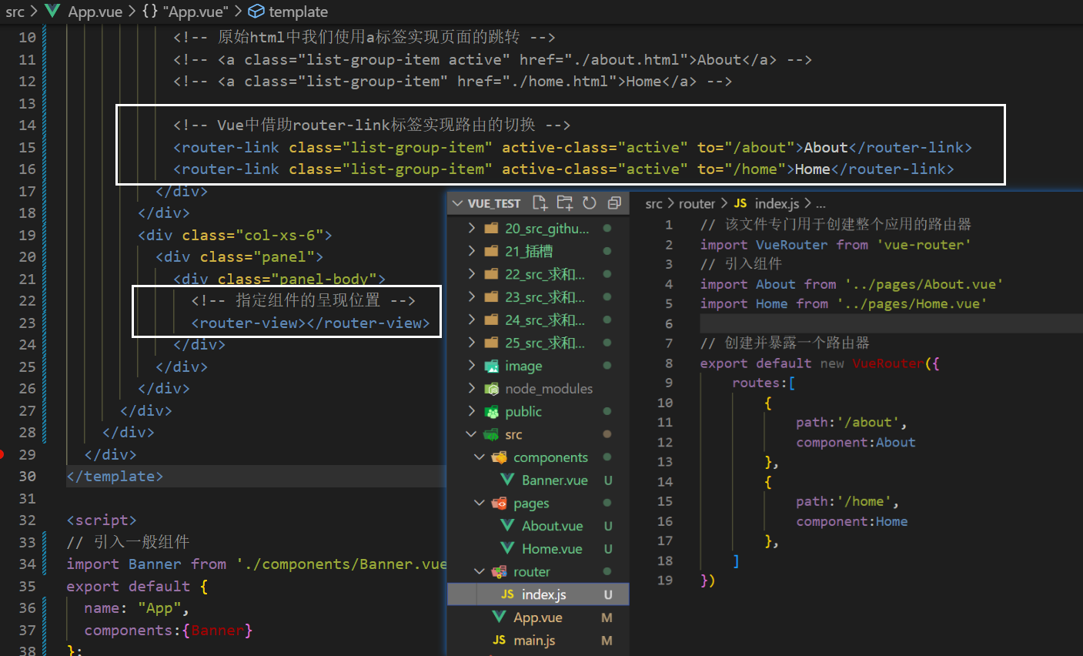Viewport: 1083px width, 656px height.
Task: Collapse the pages folder
Action: [x=480, y=503]
